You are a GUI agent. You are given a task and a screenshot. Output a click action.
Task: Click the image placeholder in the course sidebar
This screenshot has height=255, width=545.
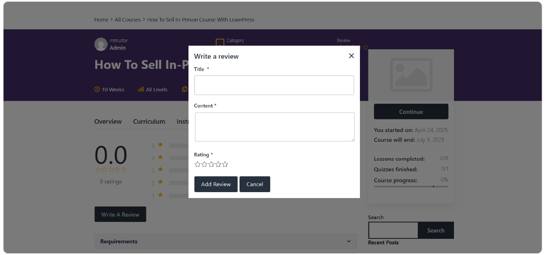click(x=411, y=75)
